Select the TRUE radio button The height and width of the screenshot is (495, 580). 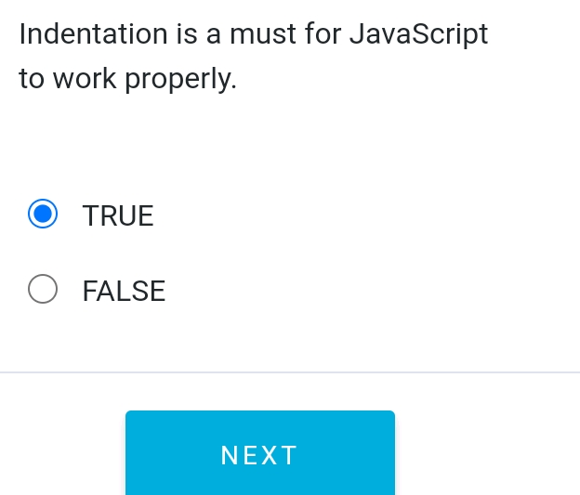pyautogui.click(x=43, y=215)
